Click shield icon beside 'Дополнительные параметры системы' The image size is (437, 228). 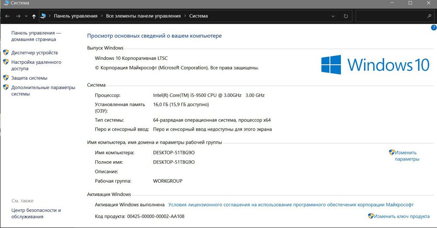click(x=6, y=87)
